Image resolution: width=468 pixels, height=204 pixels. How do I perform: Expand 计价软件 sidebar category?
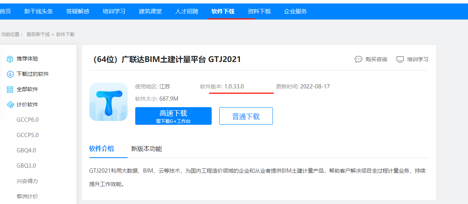click(x=28, y=105)
